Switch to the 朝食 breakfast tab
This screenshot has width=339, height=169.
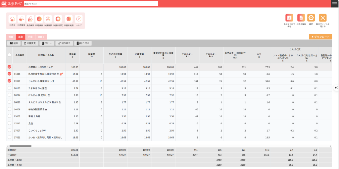[x=11, y=37]
